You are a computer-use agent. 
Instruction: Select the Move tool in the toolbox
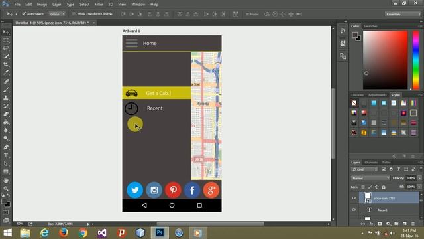click(x=6, y=32)
